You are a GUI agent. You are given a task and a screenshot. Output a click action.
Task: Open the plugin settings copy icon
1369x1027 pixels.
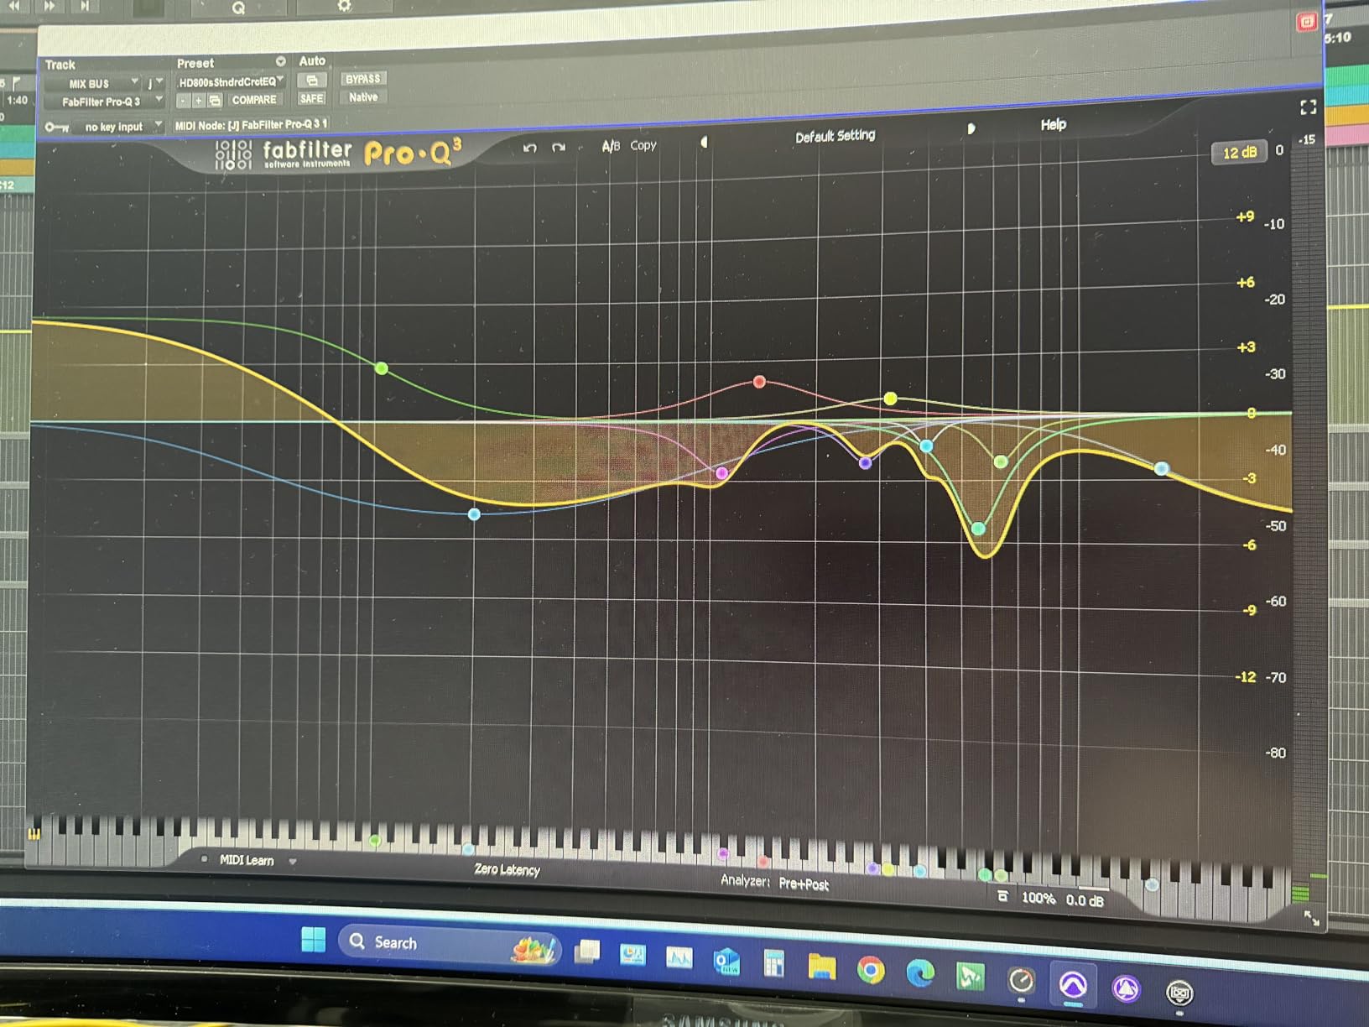(215, 101)
